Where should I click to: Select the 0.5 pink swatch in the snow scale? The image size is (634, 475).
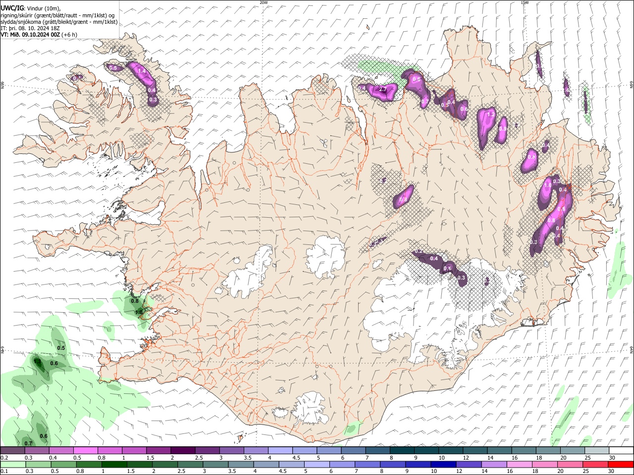point(85,451)
